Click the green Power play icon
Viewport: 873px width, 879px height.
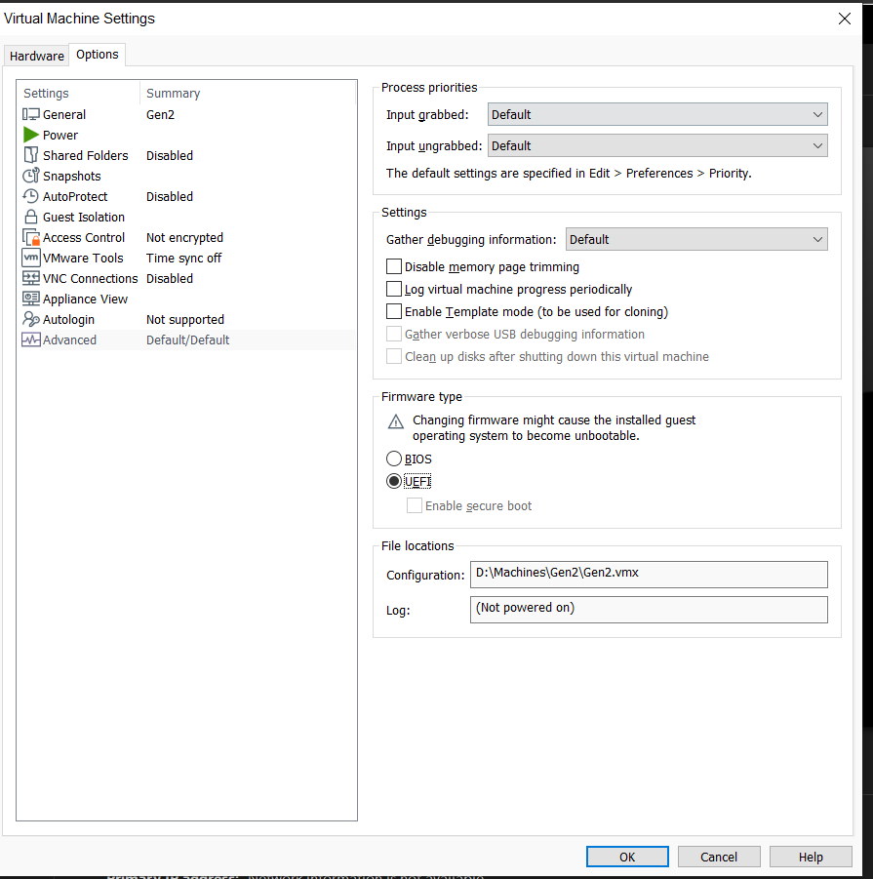click(x=31, y=135)
